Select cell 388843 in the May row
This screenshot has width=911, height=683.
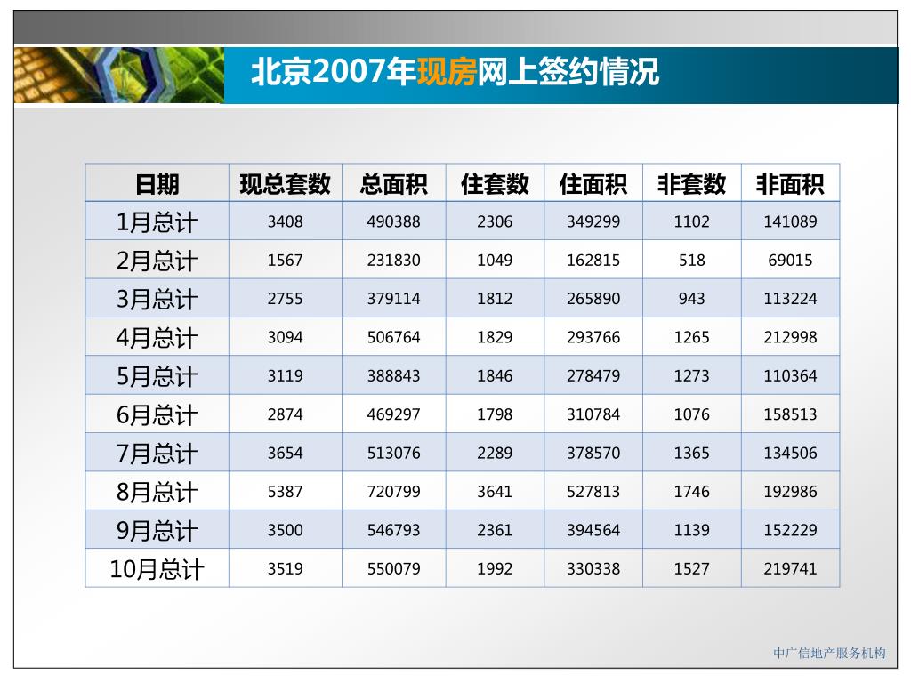pos(394,376)
